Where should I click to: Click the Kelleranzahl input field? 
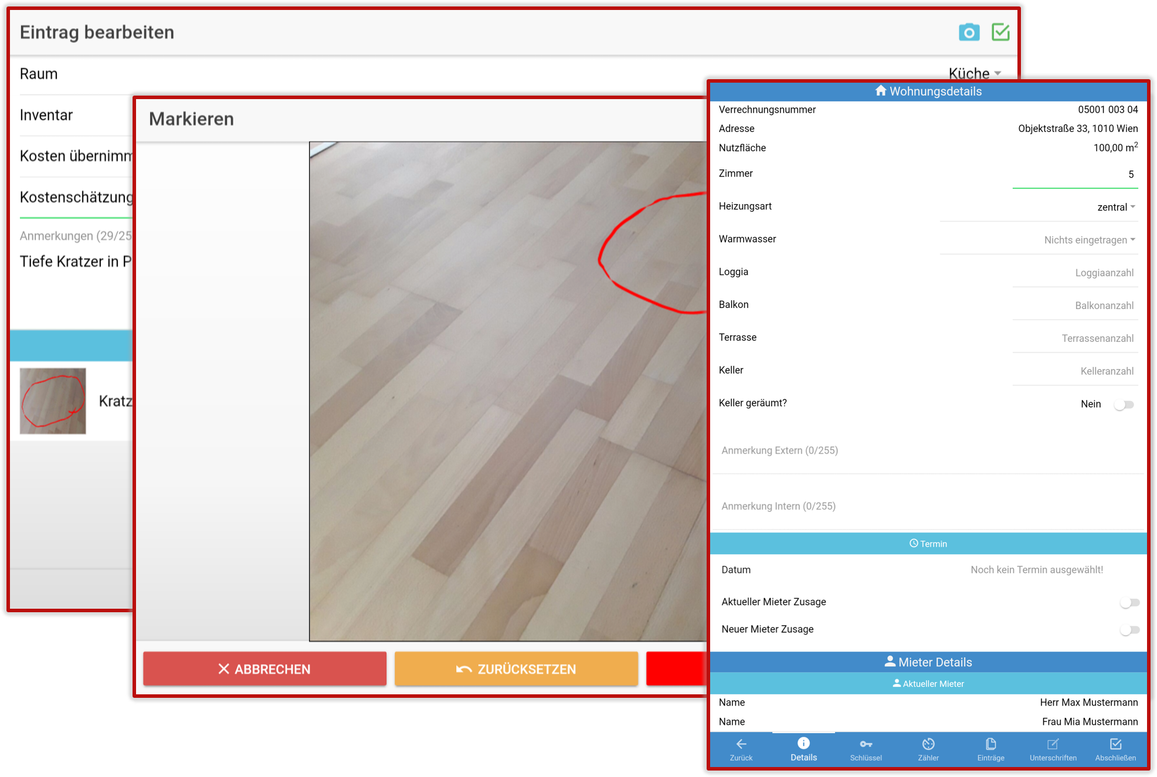pyautogui.click(x=1075, y=371)
